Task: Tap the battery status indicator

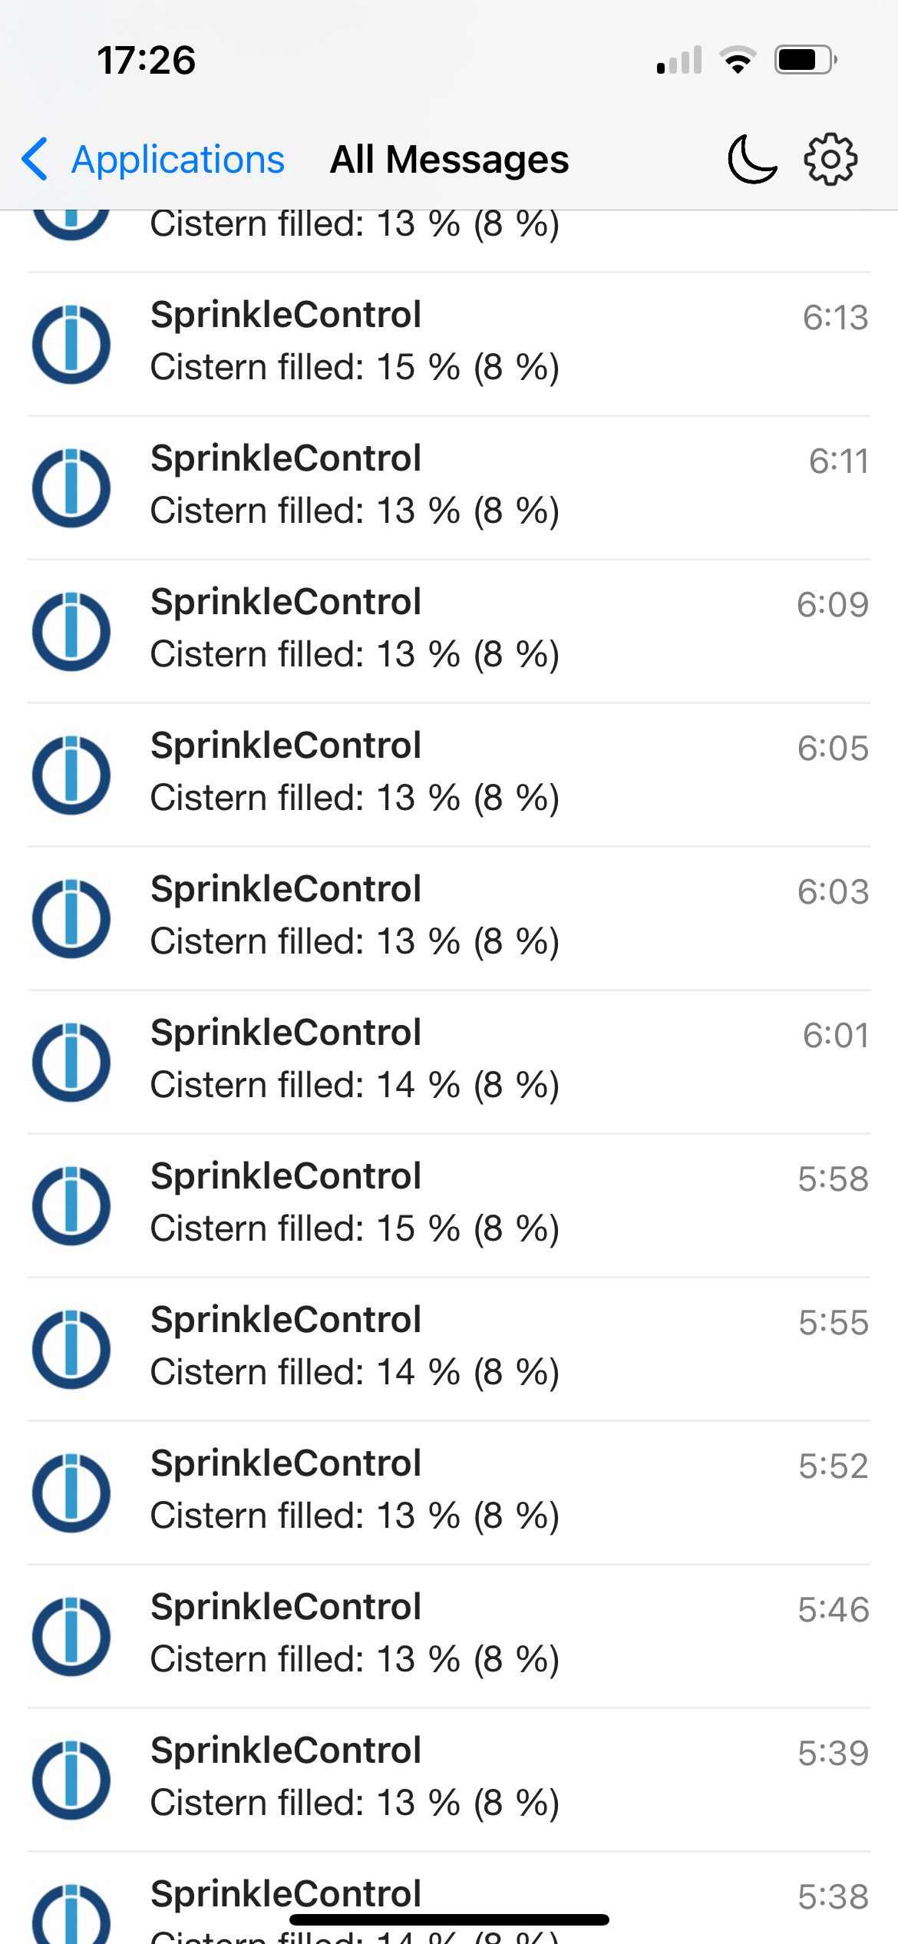Action: (x=805, y=60)
